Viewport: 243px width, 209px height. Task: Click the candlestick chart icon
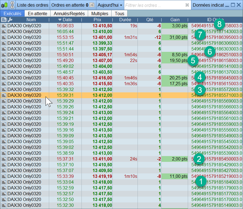coord(4,5)
